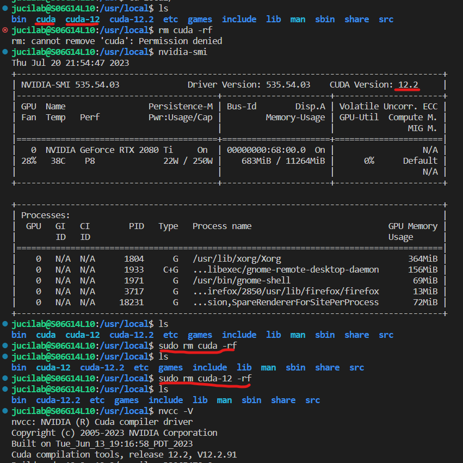Click the 'MIG M.' header label
This screenshot has height=463, width=463.
[422, 128]
